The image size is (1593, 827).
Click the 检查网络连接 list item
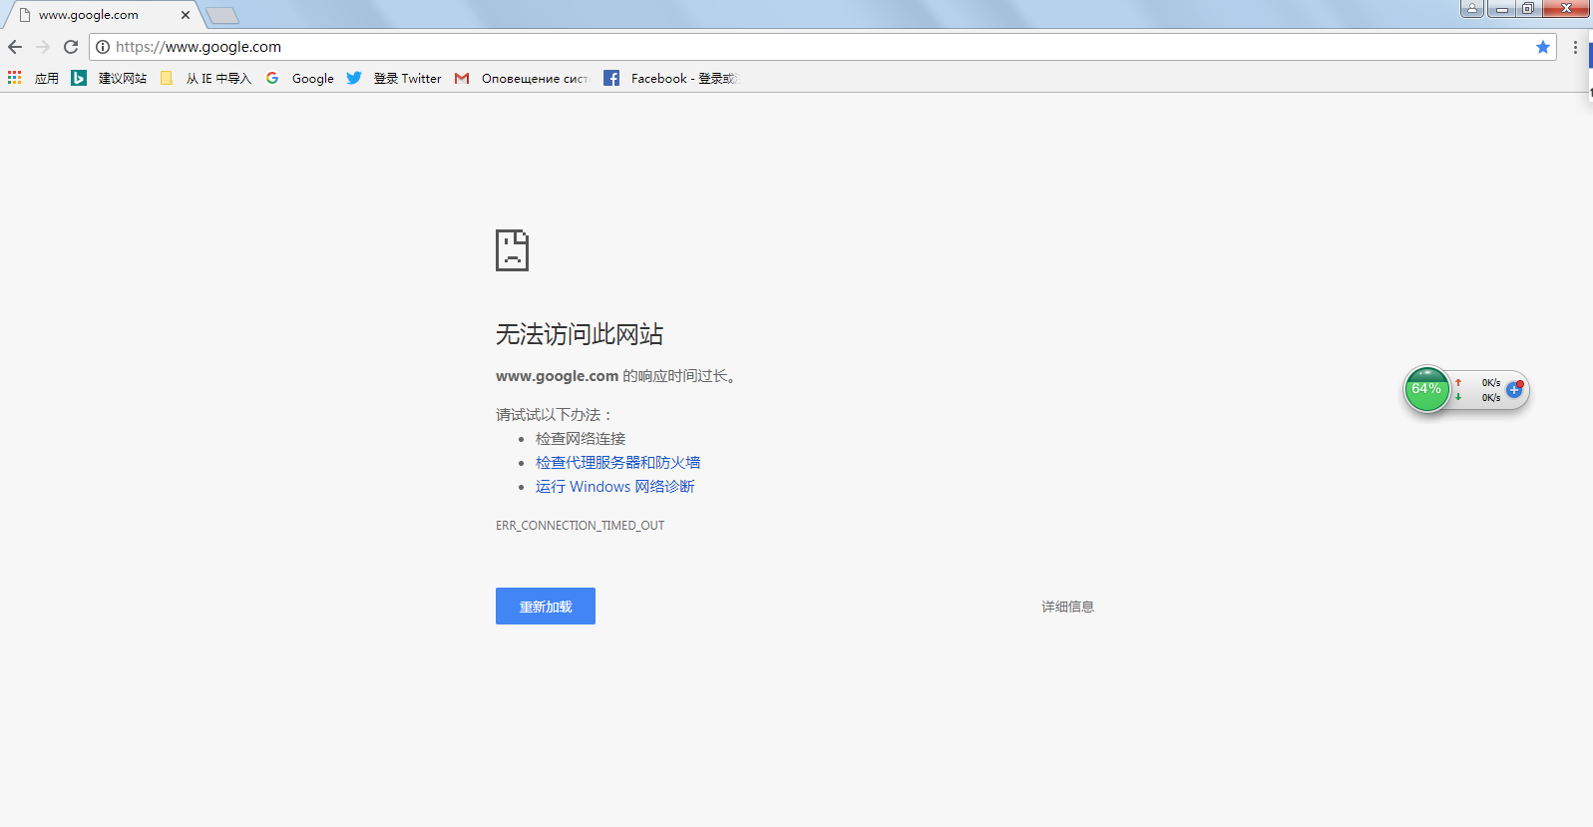(x=581, y=439)
